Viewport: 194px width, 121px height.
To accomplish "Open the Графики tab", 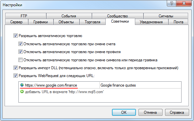I will pos(41,22).
